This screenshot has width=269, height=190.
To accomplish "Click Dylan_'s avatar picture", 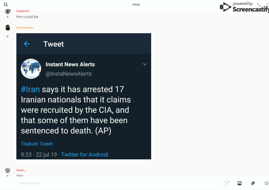I will (x=8, y=170).
